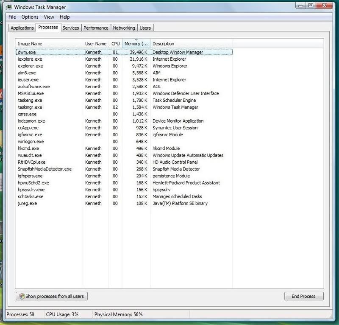Click the CPU Usage: 3% status entry
This screenshot has height=325, width=339.
pyautogui.click(x=62, y=314)
